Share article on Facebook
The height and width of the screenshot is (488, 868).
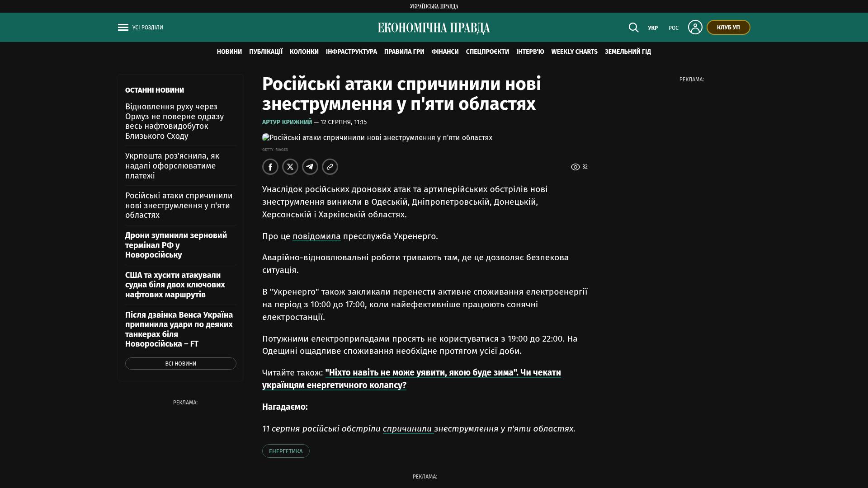click(270, 167)
